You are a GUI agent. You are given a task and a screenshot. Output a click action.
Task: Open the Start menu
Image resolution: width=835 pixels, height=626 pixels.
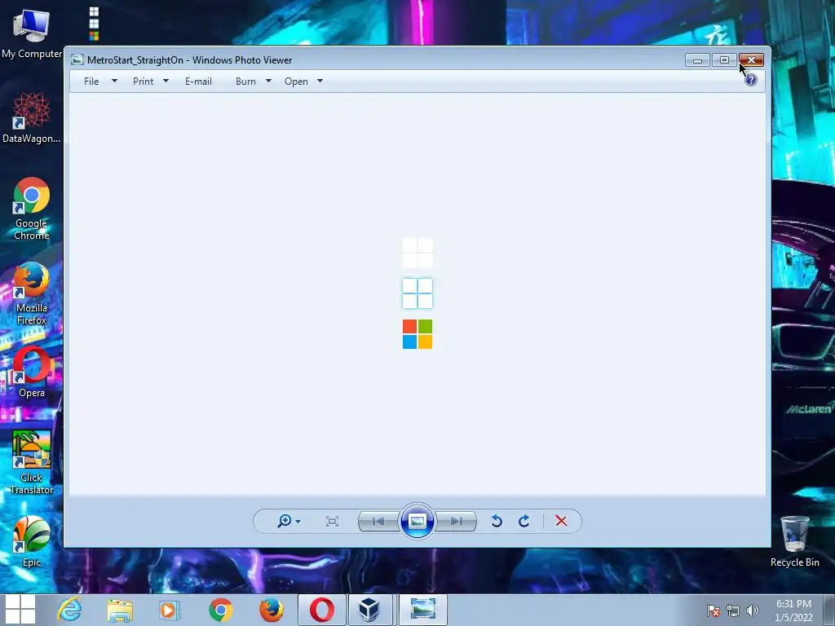20,610
